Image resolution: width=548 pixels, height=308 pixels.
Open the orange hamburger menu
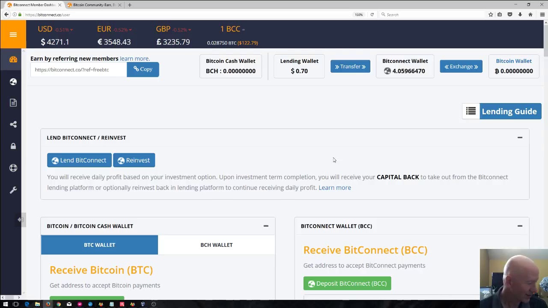tap(13, 35)
